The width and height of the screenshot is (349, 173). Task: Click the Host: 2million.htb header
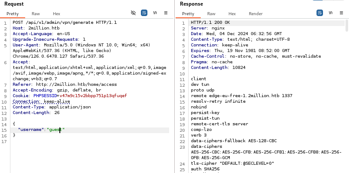(36, 28)
